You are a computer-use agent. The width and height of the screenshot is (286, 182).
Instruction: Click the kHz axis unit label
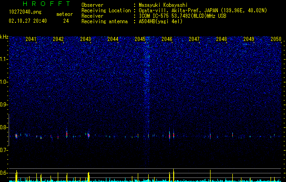pos(4,37)
